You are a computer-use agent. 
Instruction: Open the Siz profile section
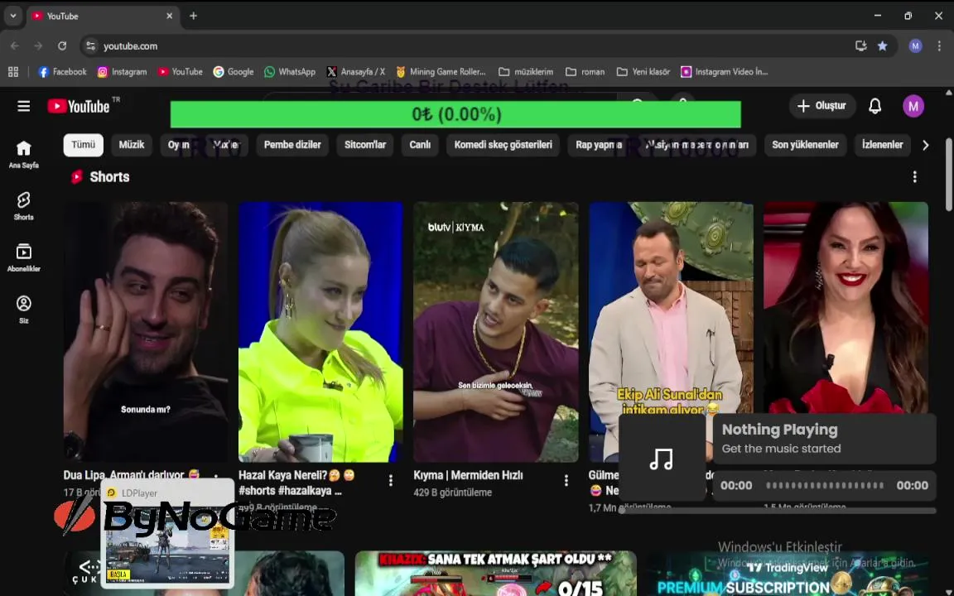[24, 310]
